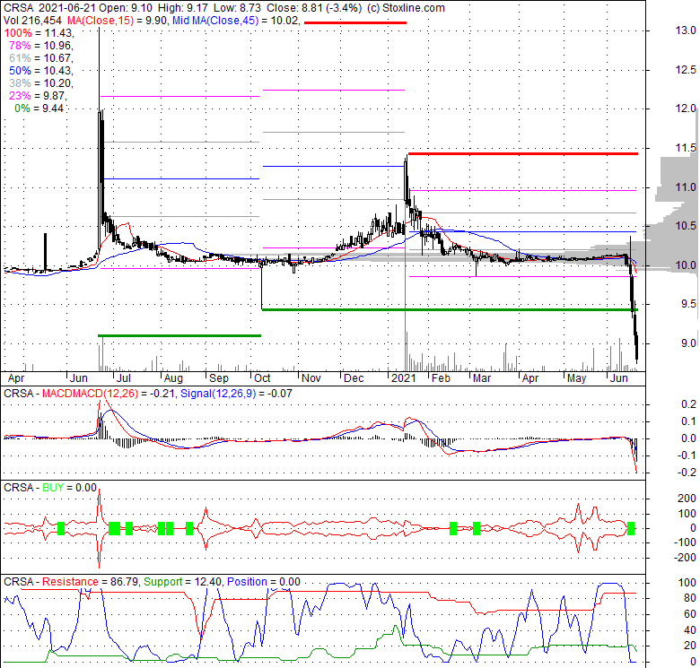700x668 pixels.
Task: Click the Jun label at right of time axis
Action: [618, 378]
